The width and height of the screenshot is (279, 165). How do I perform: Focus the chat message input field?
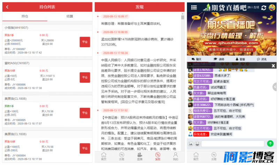pyautogui.click(x=233, y=144)
